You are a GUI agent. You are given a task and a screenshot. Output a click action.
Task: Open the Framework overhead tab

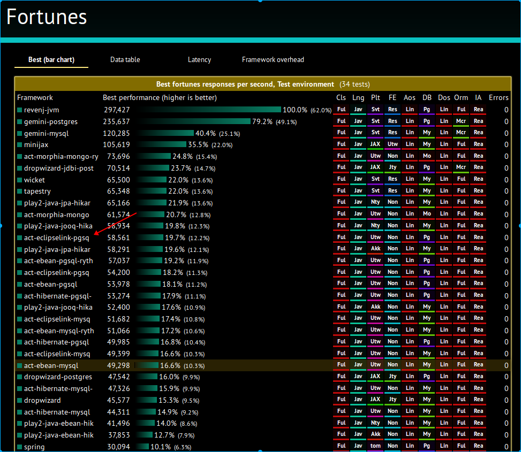[x=273, y=60]
